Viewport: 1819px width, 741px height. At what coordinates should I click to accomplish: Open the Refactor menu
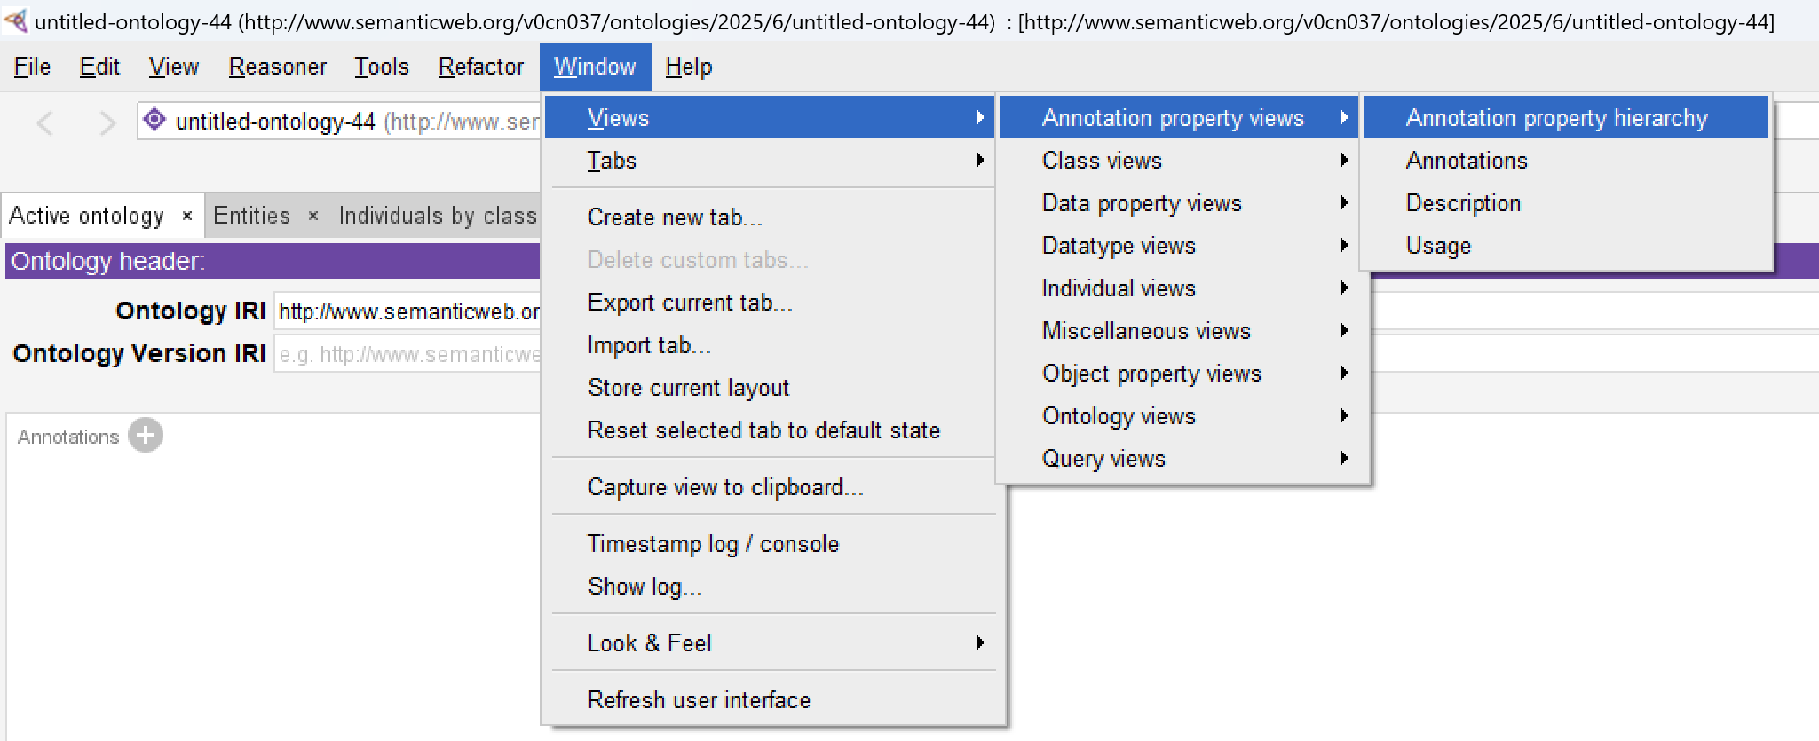(x=481, y=67)
